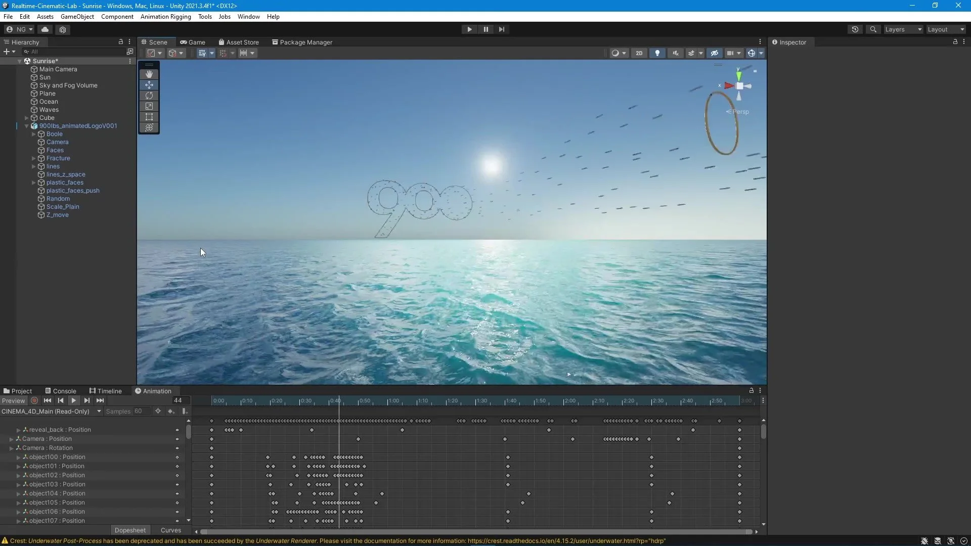The height and width of the screenshot is (546, 971).
Task: Click the cloud services icon
Action: click(x=45, y=29)
